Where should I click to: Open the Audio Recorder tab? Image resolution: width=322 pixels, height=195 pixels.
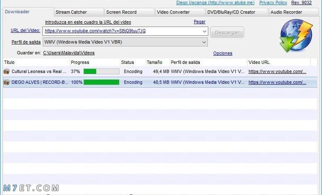pos(294,12)
